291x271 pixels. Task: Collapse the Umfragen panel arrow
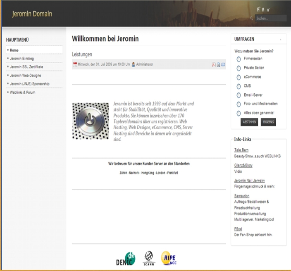(x=280, y=40)
